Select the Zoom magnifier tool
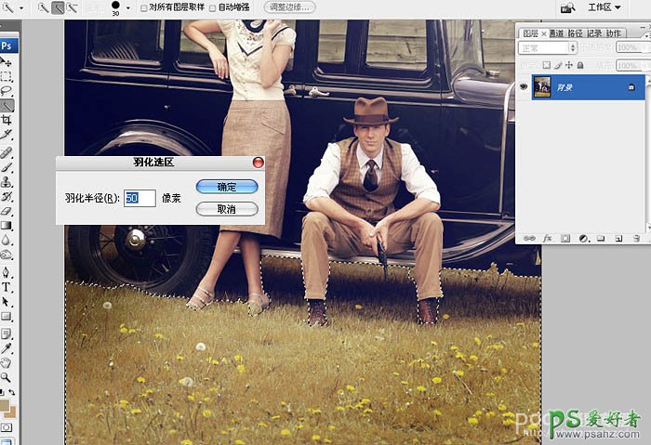651x445 pixels. click(7, 377)
